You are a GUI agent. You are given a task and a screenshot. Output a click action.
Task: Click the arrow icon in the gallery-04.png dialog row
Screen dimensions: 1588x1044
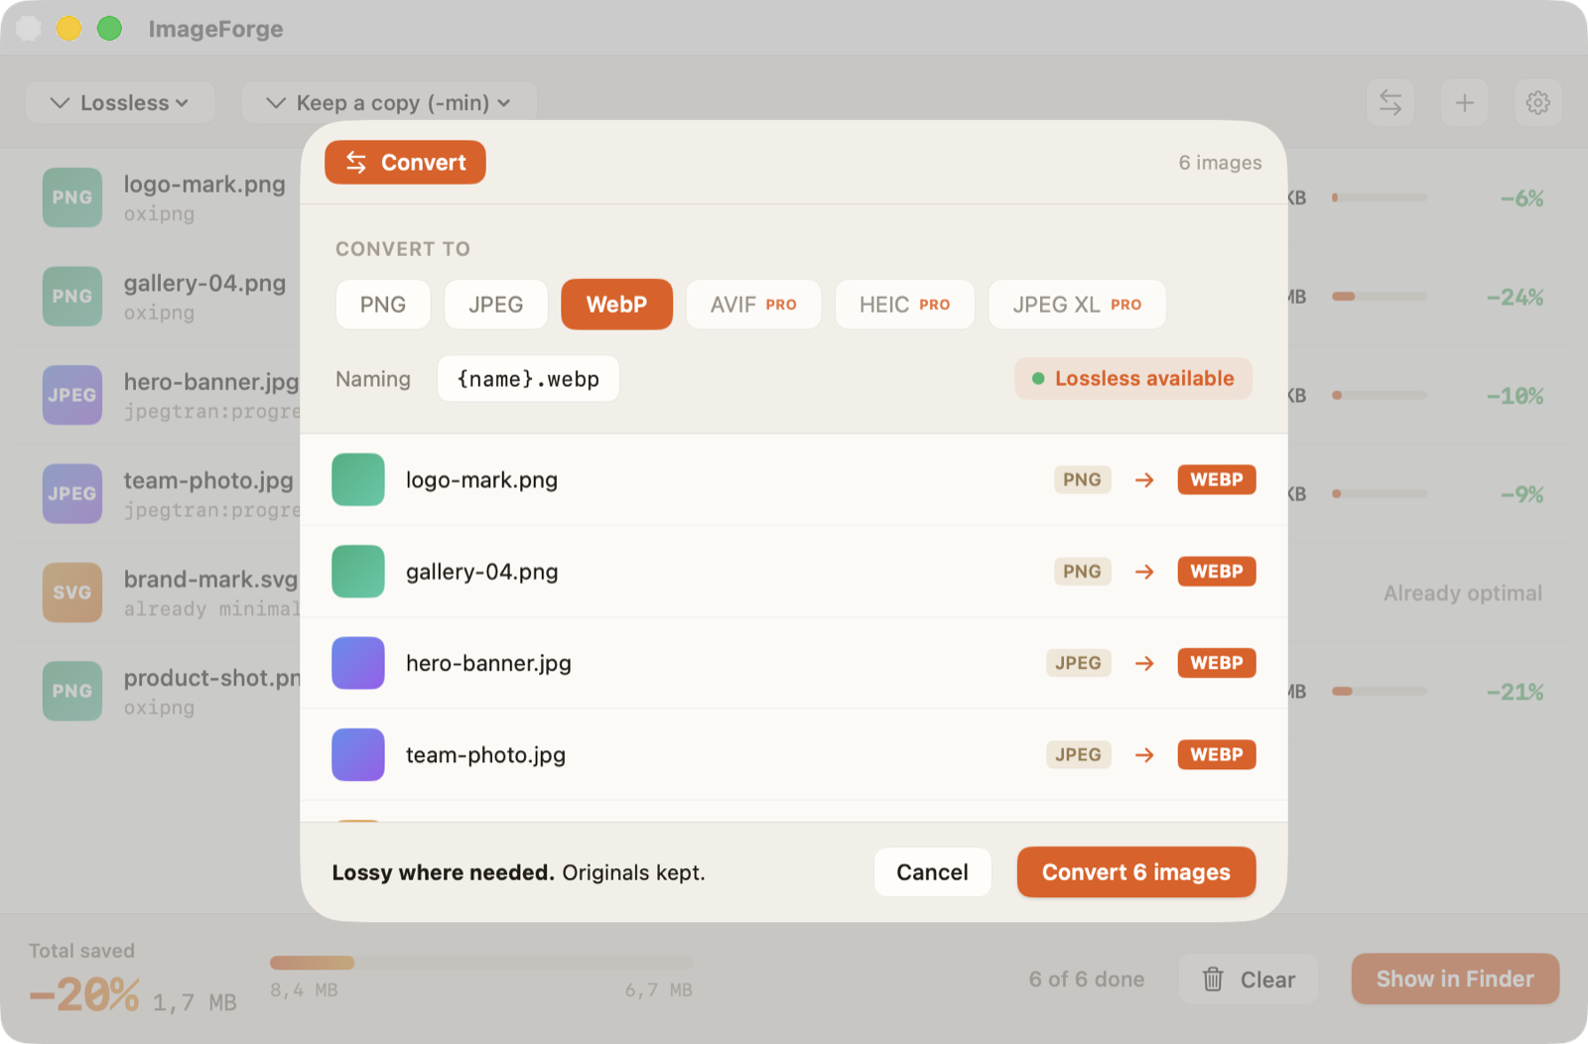[1144, 572]
